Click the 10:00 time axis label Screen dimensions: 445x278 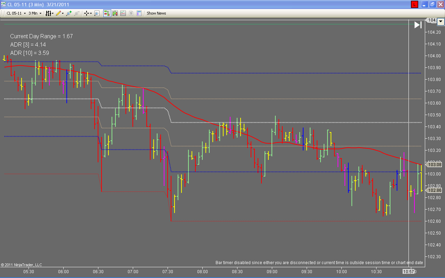pos(341,272)
